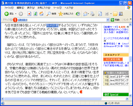The height and width of the screenshot is (106, 133).
Task: Open the 編集(E) menu
Action: [21, 8]
